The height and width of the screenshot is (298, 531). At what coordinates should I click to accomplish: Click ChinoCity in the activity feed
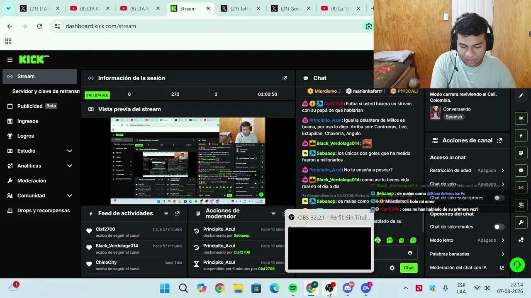(106, 262)
